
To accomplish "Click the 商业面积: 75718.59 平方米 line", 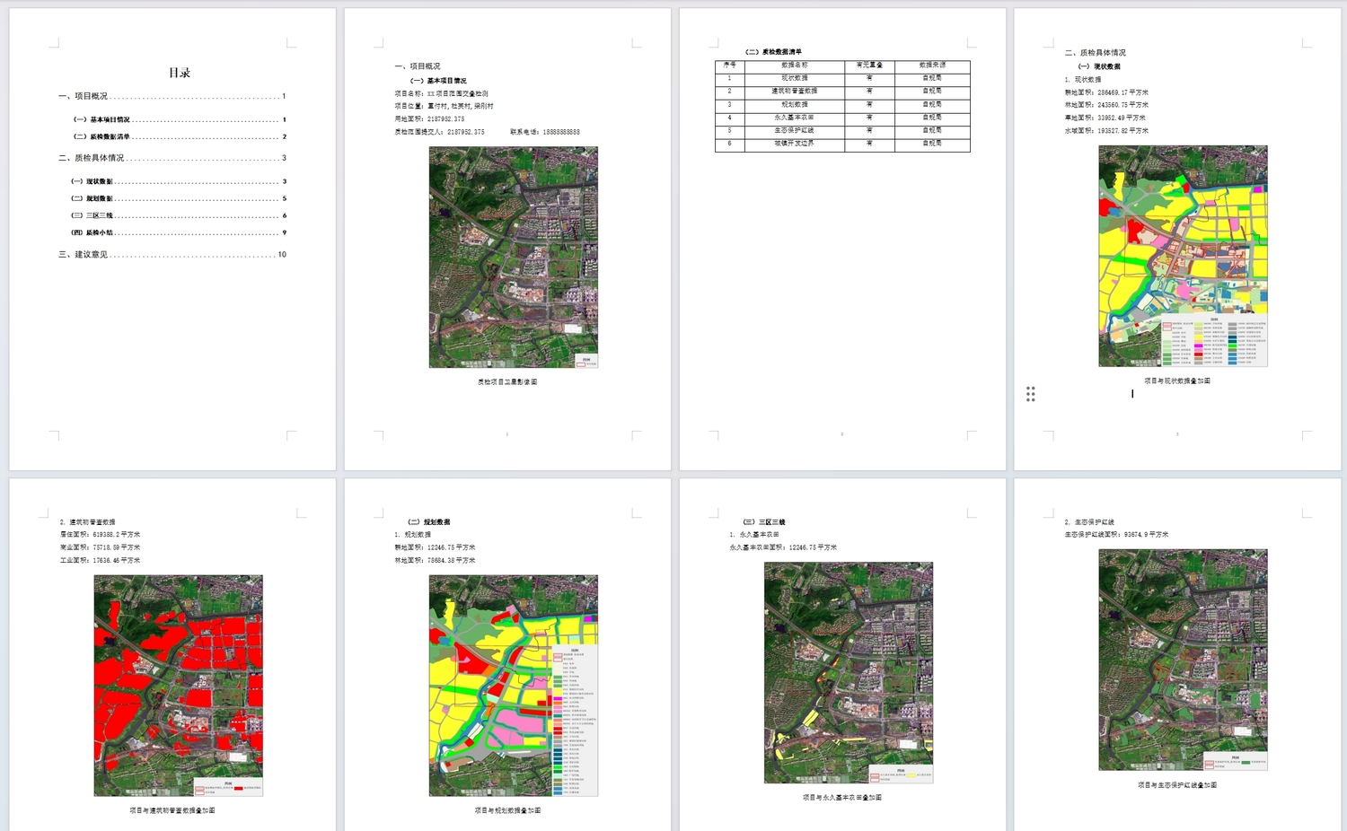I will point(100,547).
